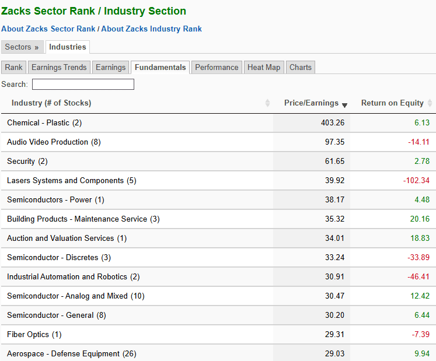Click the 34.01 Price/Earnings value
436x361 pixels.
click(x=335, y=238)
